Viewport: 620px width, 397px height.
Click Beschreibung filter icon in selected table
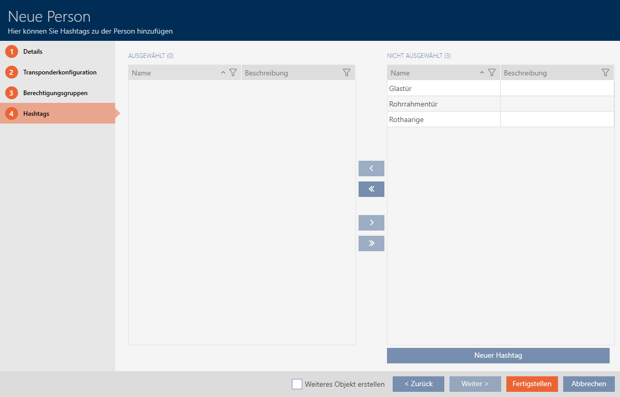tap(347, 73)
